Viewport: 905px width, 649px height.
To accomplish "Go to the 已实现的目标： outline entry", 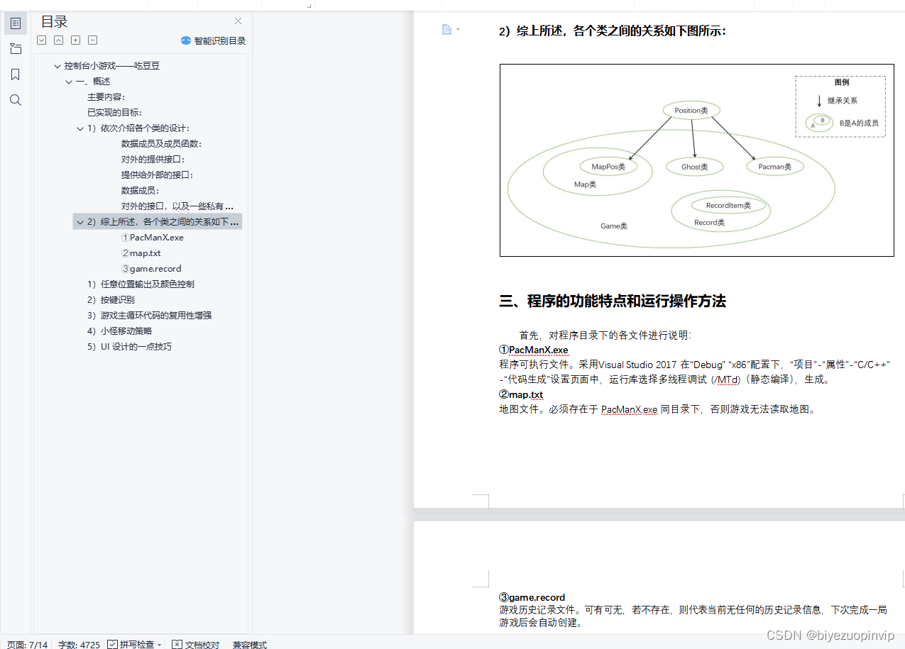I will click(x=114, y=113).
